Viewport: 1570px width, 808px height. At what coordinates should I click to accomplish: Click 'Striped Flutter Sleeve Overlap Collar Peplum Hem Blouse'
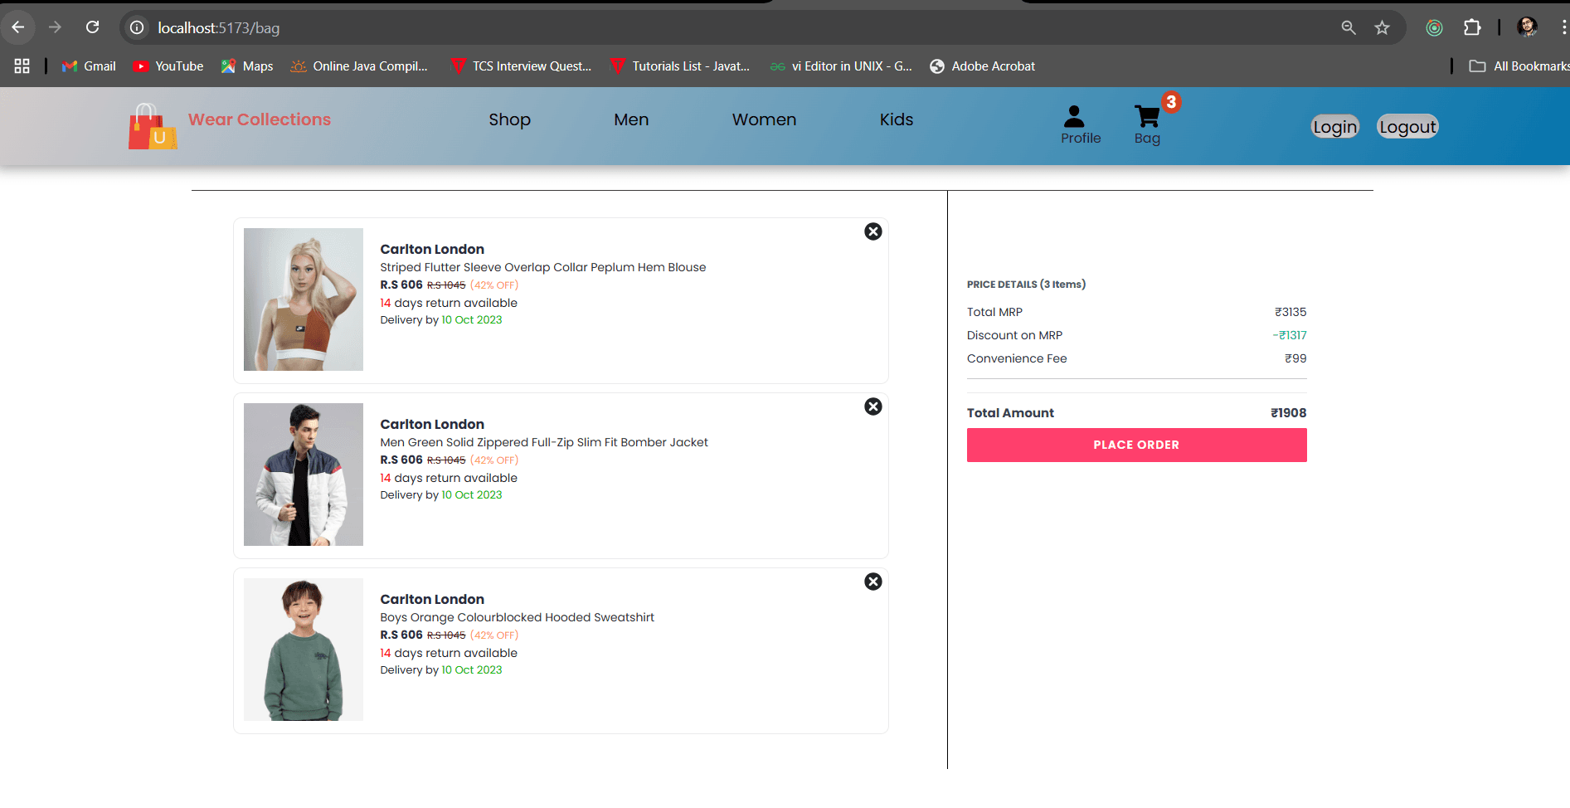point(543,267)
